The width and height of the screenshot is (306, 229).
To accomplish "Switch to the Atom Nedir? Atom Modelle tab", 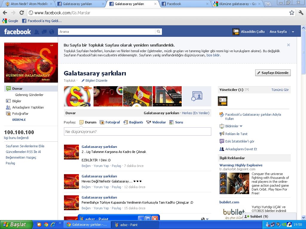I will [29, 4].
